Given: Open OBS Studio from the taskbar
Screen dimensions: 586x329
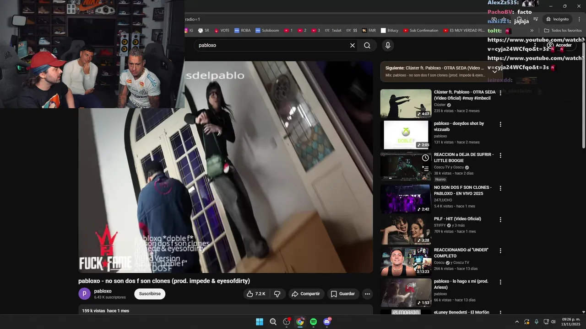Looking at the screenshot, I should click(x=287, y=322).
